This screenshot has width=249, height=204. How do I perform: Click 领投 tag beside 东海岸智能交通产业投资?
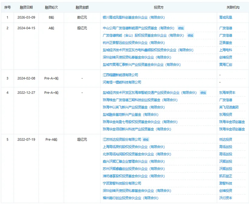(x=203, y=93)
